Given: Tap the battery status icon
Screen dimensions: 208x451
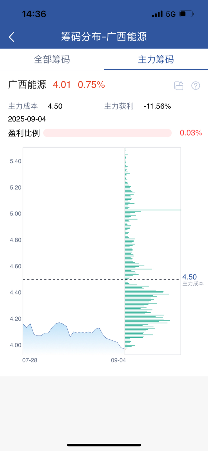Looking at the screenshot, I should pyautogui.click(x=187, y=14).
